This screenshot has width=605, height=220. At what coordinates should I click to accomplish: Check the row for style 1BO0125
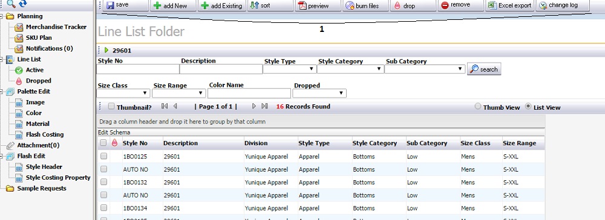click(x=103, y=156)
